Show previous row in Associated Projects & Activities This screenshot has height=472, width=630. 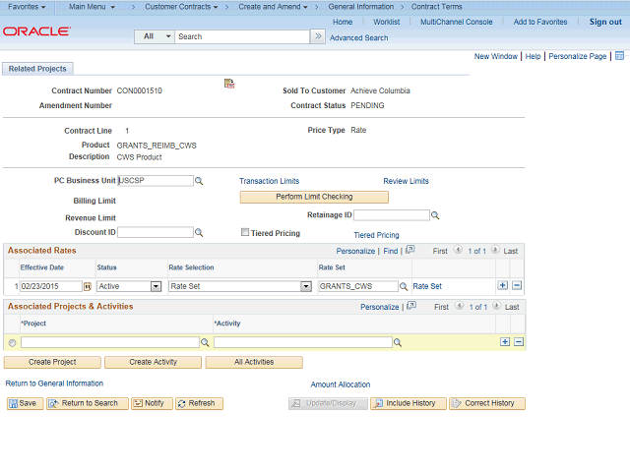(x=460, y=306)
